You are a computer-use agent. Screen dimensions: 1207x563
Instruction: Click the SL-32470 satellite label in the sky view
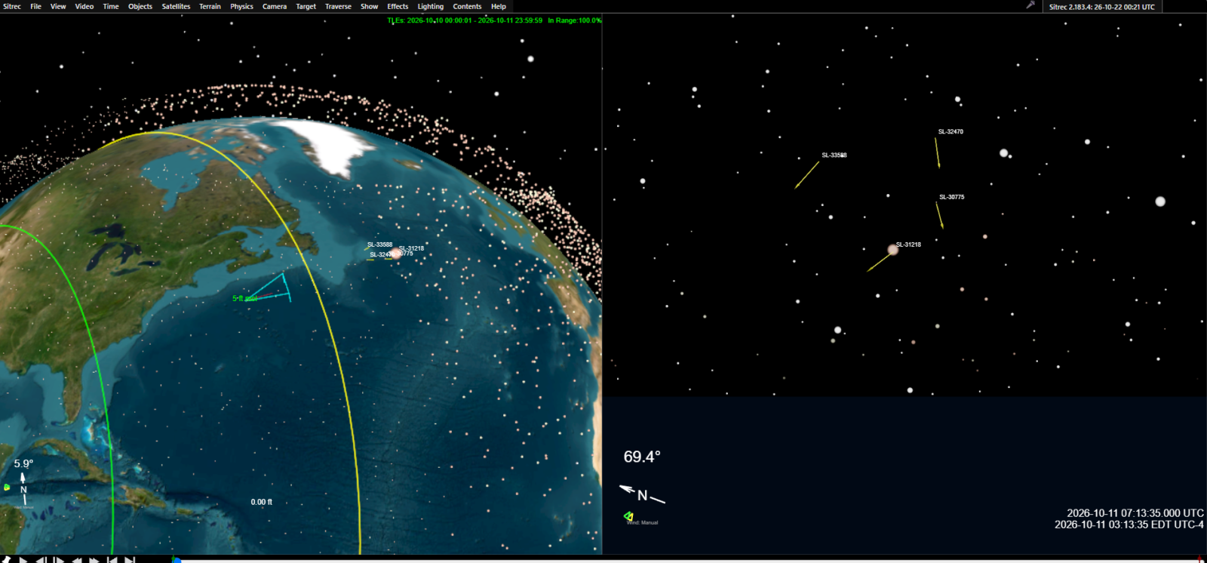[x=951, y=131]
